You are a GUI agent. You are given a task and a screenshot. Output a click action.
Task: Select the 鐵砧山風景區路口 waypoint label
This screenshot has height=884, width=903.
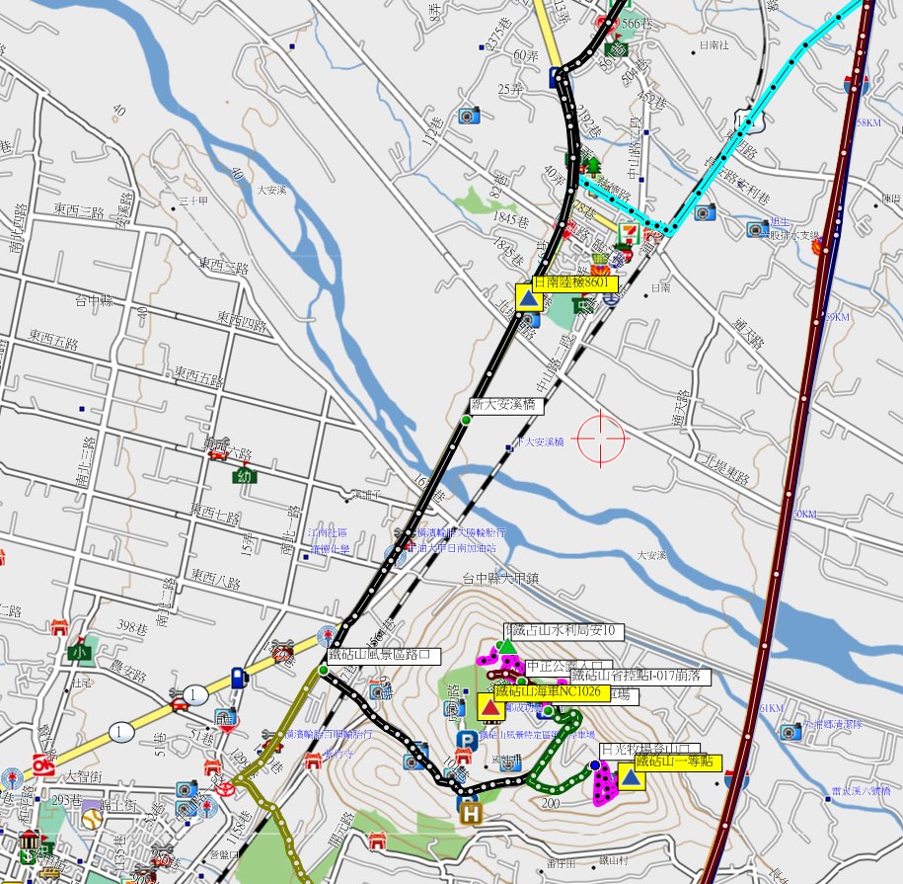pos(384,655)
